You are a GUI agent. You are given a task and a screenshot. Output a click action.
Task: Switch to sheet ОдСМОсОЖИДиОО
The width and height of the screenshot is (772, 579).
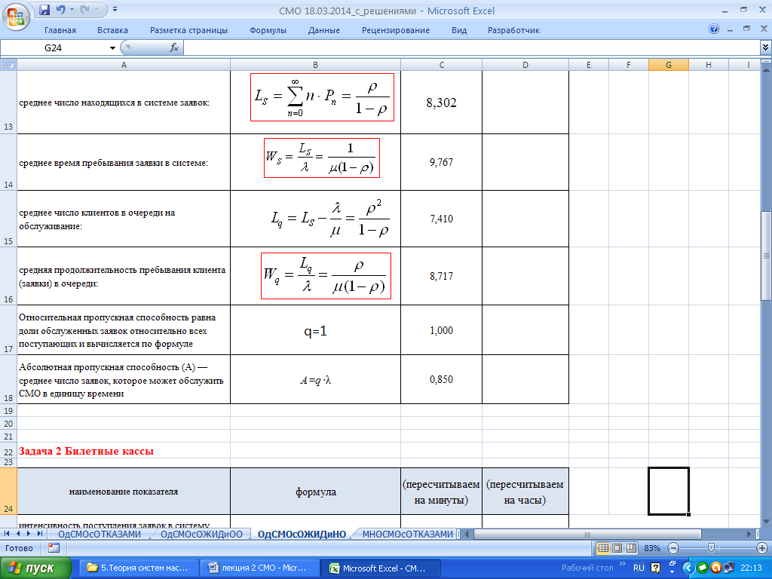click(x=201, y=535)
